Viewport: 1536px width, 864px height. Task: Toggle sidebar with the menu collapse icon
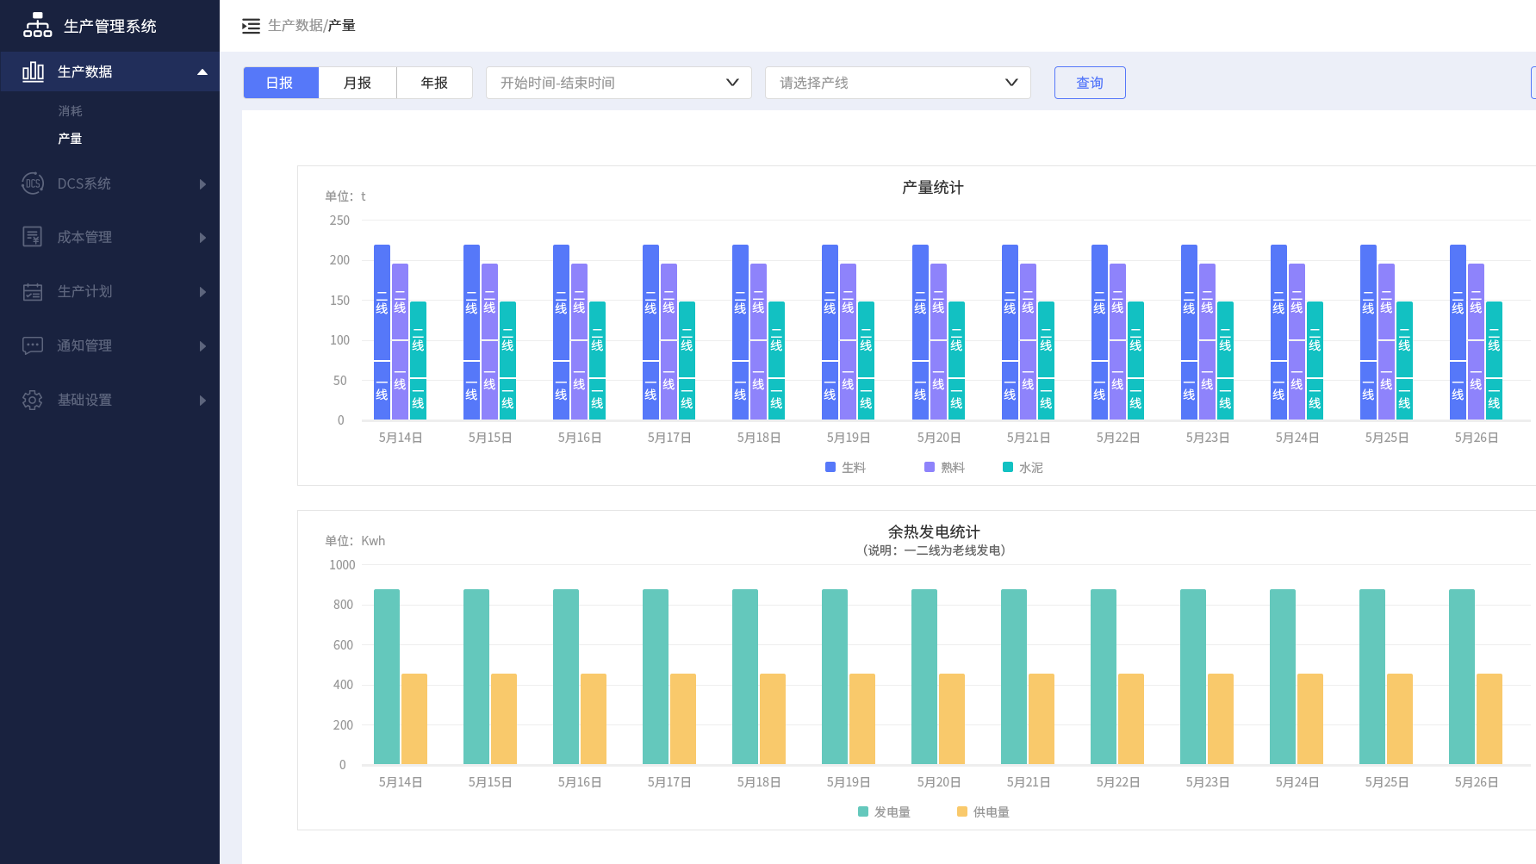click(x=251, y=26)
